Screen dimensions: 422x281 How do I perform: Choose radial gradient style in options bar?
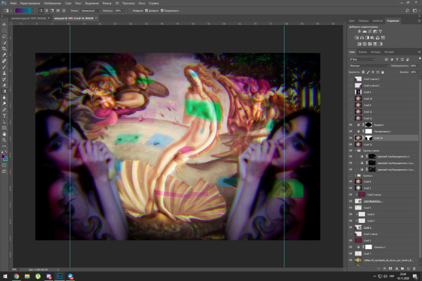click(x=47, y=11)
